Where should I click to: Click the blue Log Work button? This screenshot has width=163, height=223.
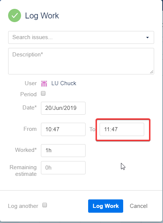pos(105,206)
